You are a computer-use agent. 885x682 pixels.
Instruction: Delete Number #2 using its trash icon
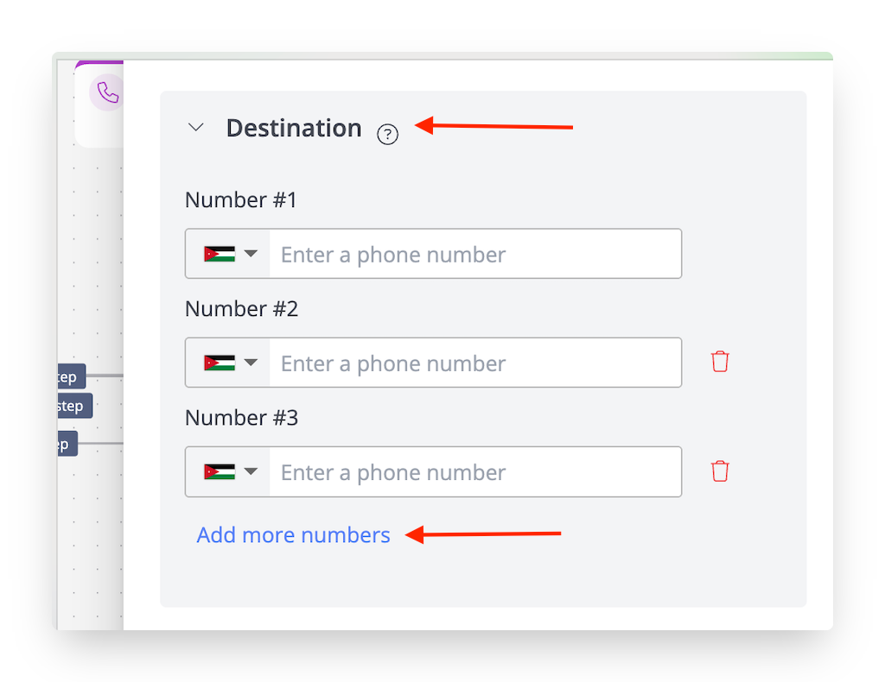click(x=720, y=362)
